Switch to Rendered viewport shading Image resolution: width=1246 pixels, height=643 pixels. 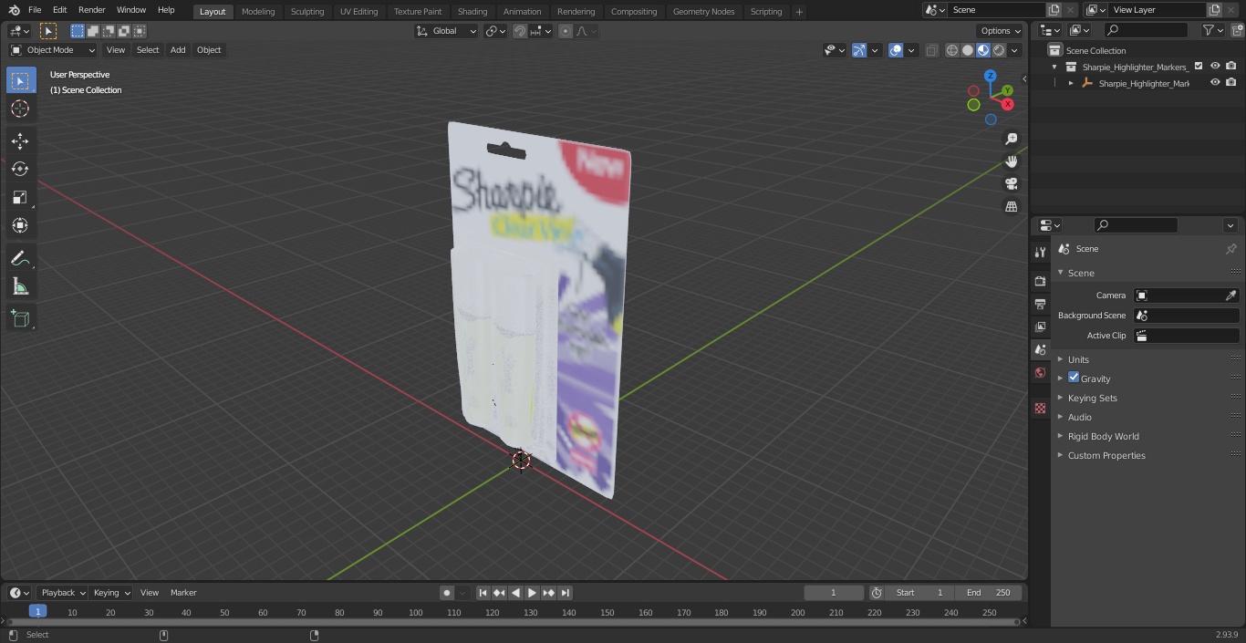point(999,50)
